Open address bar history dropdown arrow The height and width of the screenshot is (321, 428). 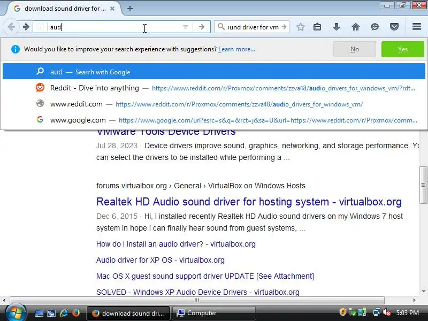[x=185, y=27]
